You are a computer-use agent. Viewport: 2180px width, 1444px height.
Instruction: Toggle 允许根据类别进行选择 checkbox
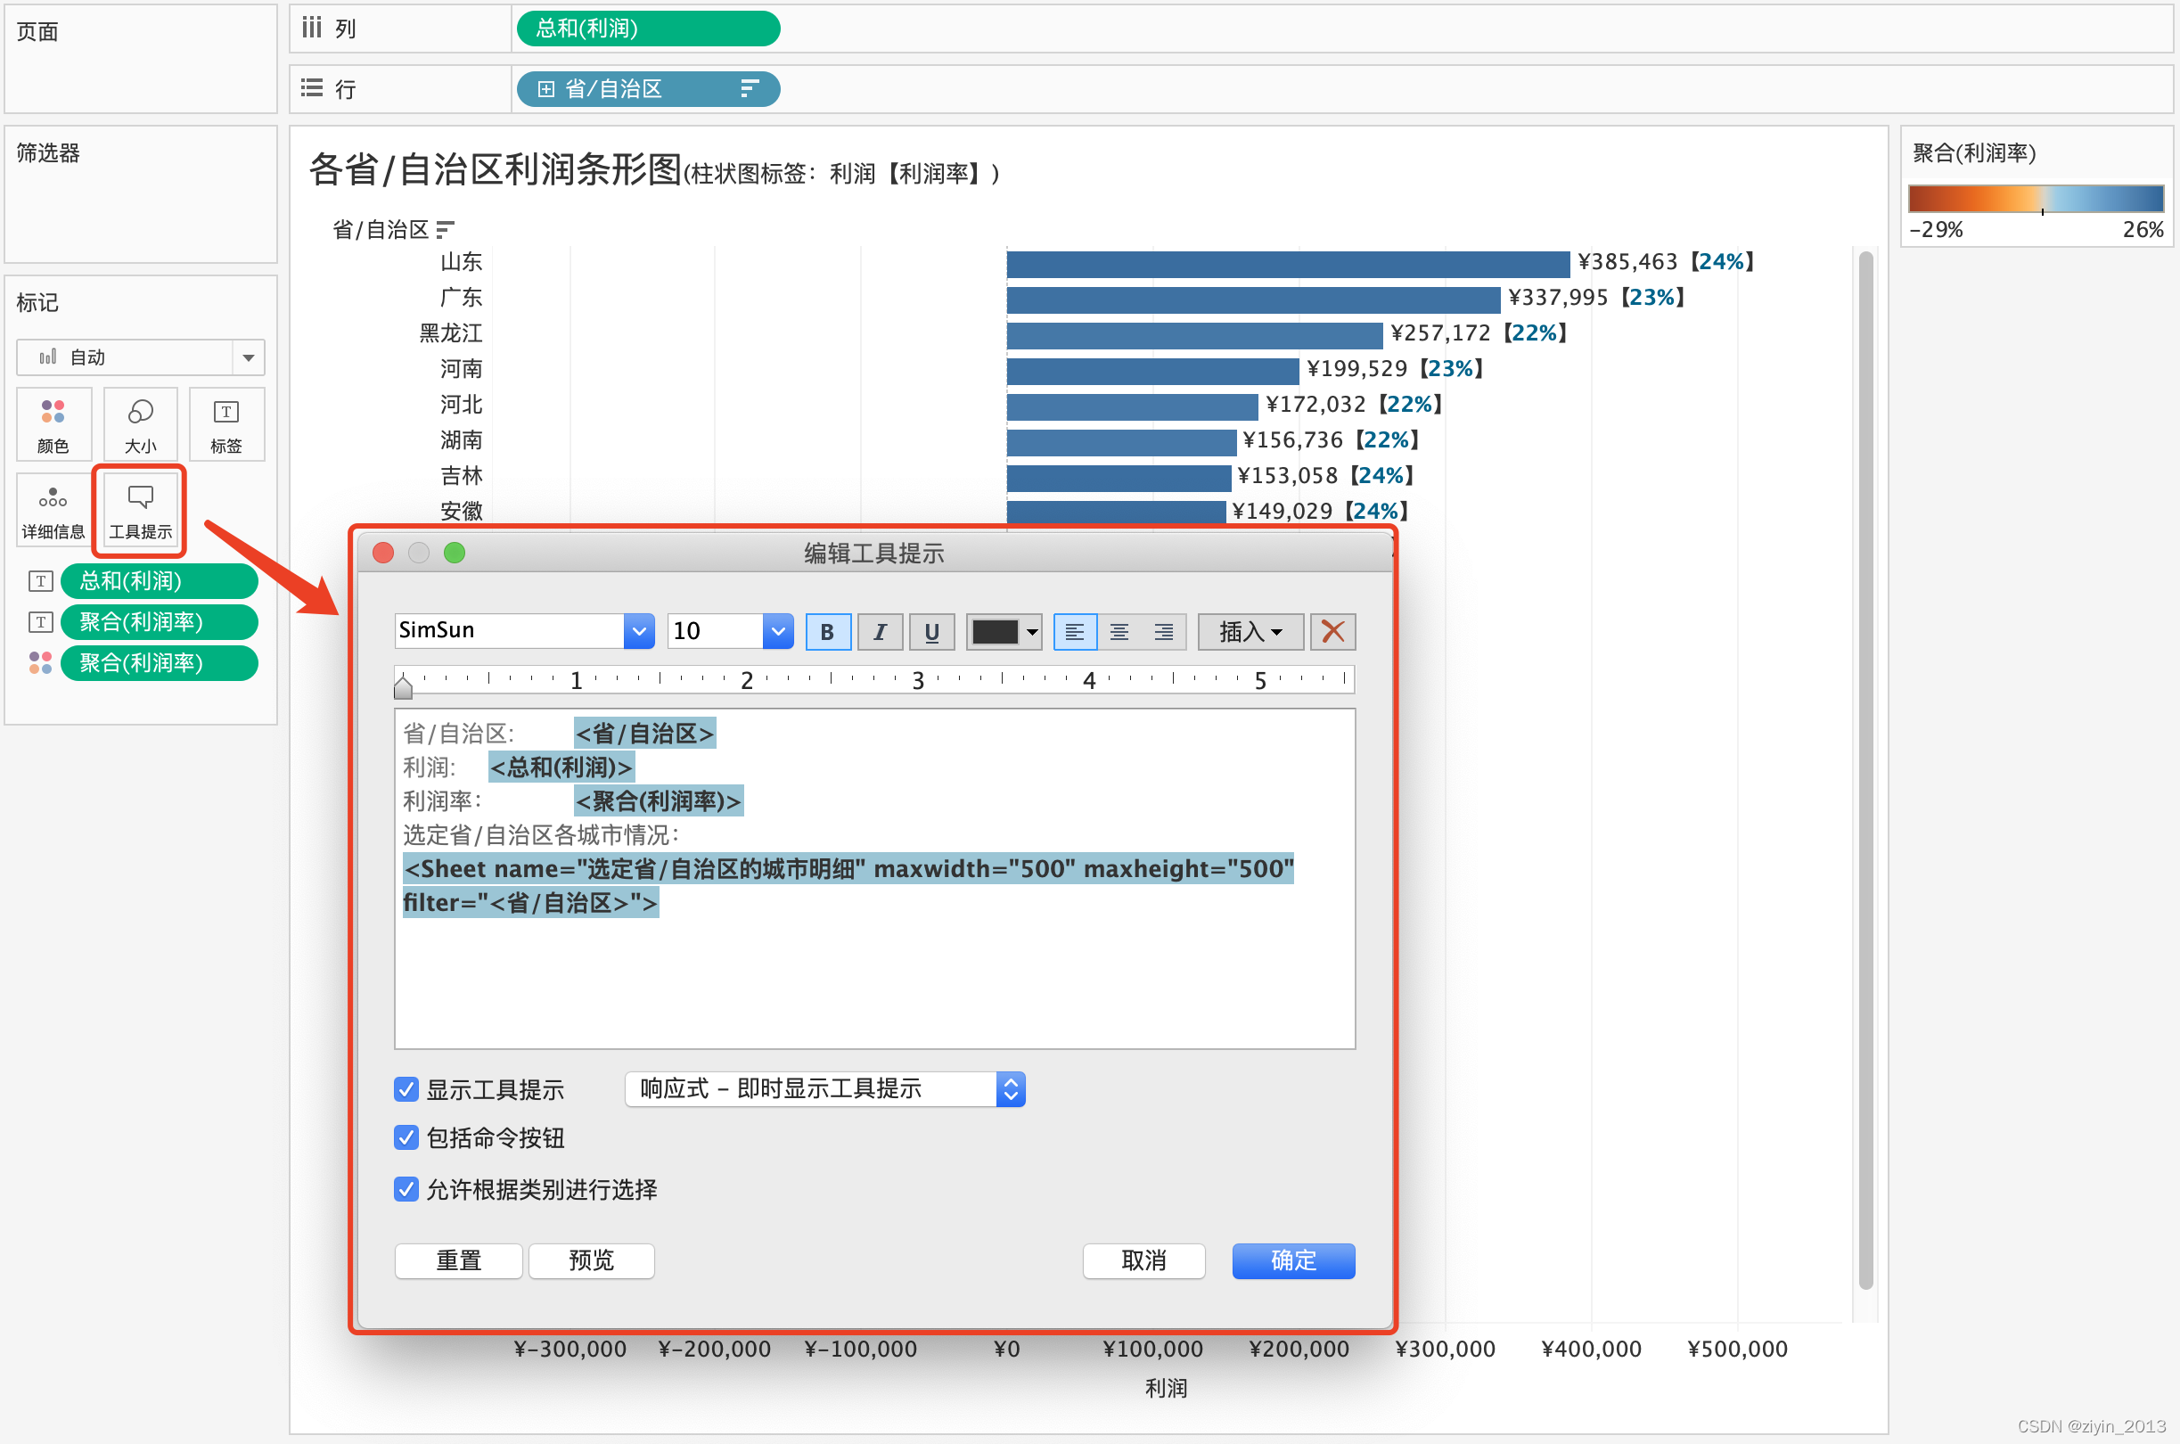coord(406,1189)
